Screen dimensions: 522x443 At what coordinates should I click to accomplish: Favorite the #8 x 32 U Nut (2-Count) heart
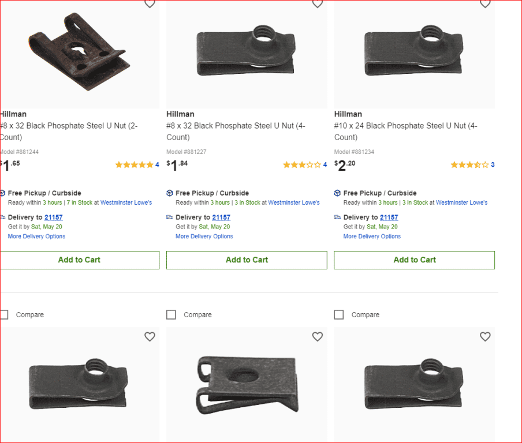[150, 3]
